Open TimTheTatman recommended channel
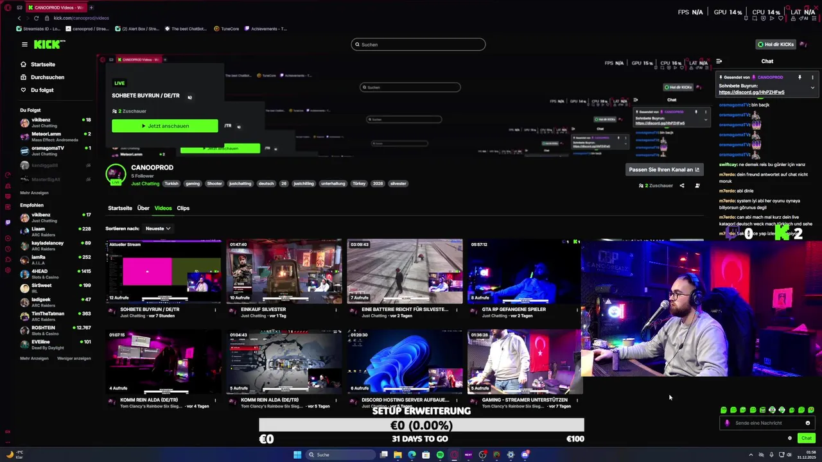This screenshot has width=822, height=462. [x=55, y=316]
